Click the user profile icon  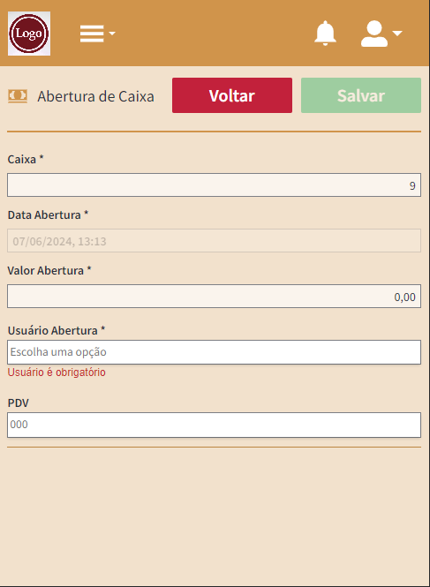pos(374,34)
